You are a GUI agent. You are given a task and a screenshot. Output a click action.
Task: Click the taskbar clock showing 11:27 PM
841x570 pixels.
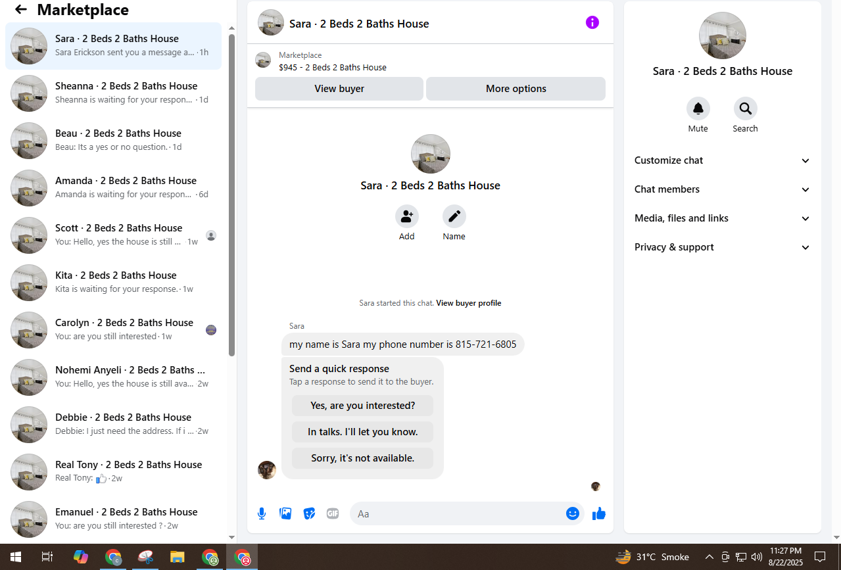pos(785,557)
